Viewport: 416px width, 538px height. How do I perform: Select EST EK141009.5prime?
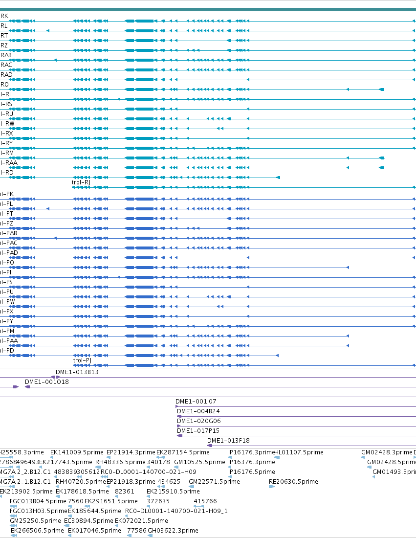click(x=77, y=452)
